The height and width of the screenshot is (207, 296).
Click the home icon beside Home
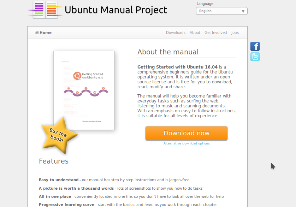click(x=37, y=32)
